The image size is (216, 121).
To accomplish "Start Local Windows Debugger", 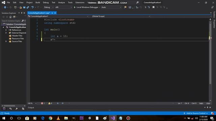I will click(x=86, y=7).
